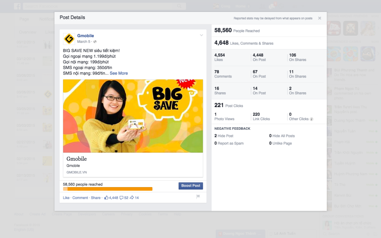
Task: Select the 221 Post Clicks stat
Action: (x=229, y=105)
